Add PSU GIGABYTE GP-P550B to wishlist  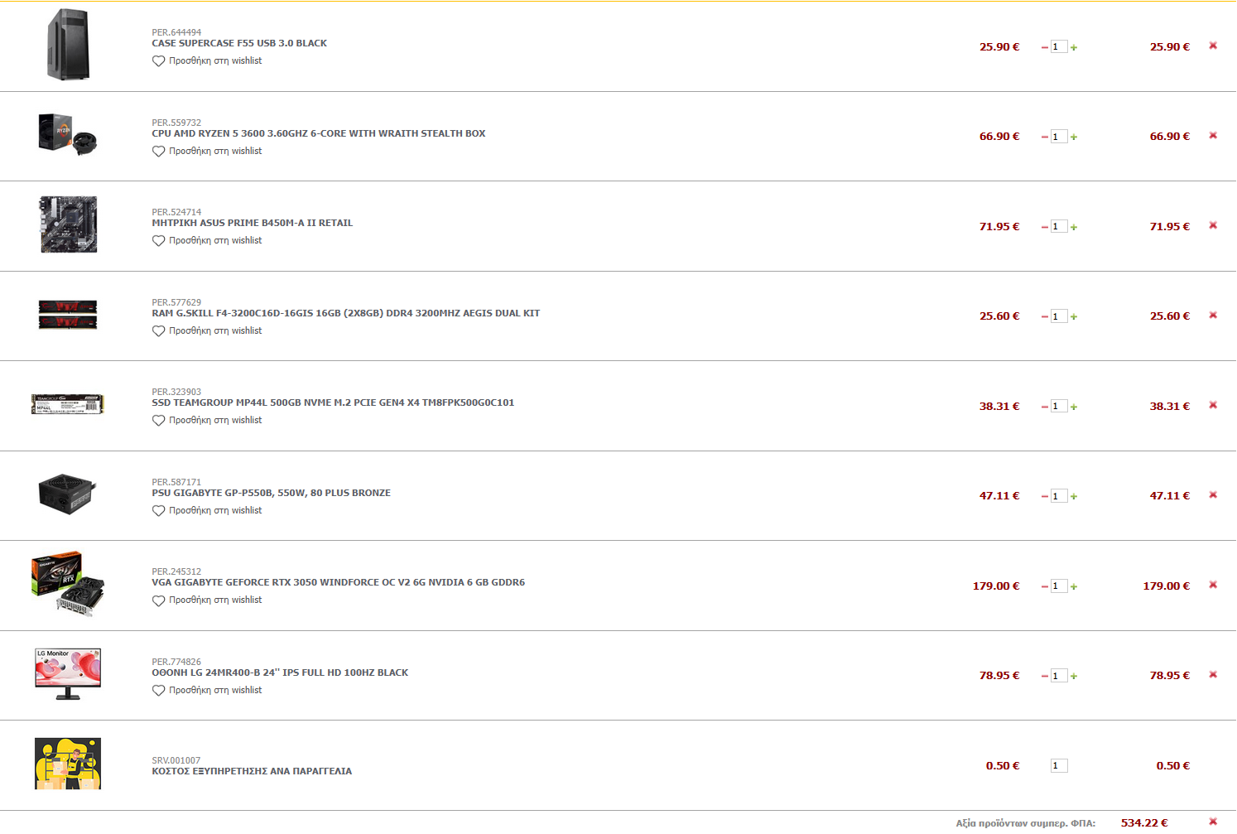click(x=207, y=510)
